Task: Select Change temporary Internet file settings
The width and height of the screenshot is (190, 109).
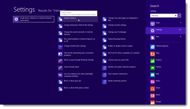Action: coord(78,26)
